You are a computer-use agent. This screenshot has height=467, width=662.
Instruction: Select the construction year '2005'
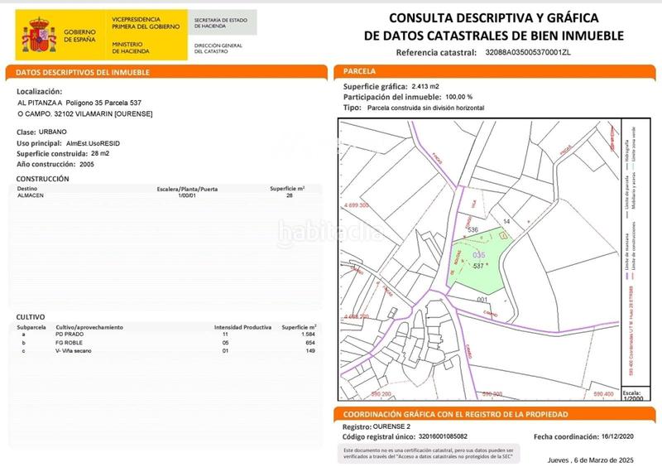87,164
